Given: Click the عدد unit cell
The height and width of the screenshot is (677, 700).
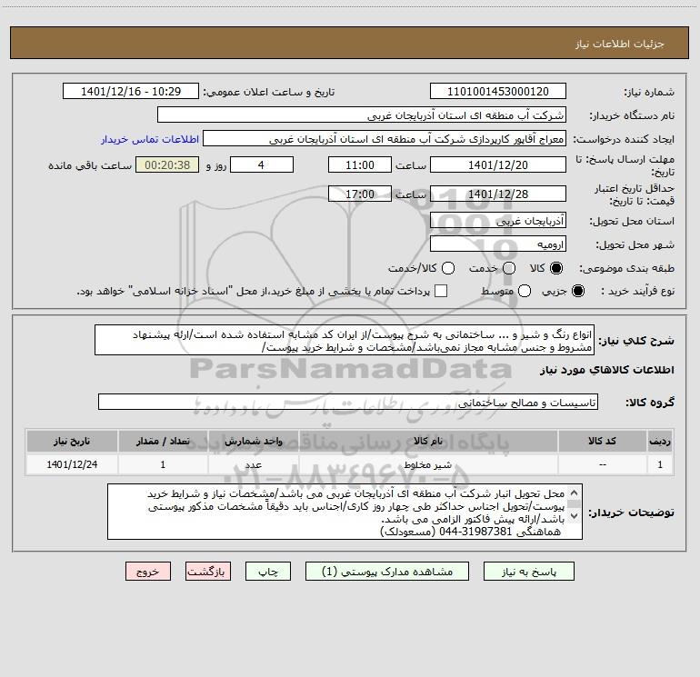Looking at the screenshot, I should (x=253, y=464).
